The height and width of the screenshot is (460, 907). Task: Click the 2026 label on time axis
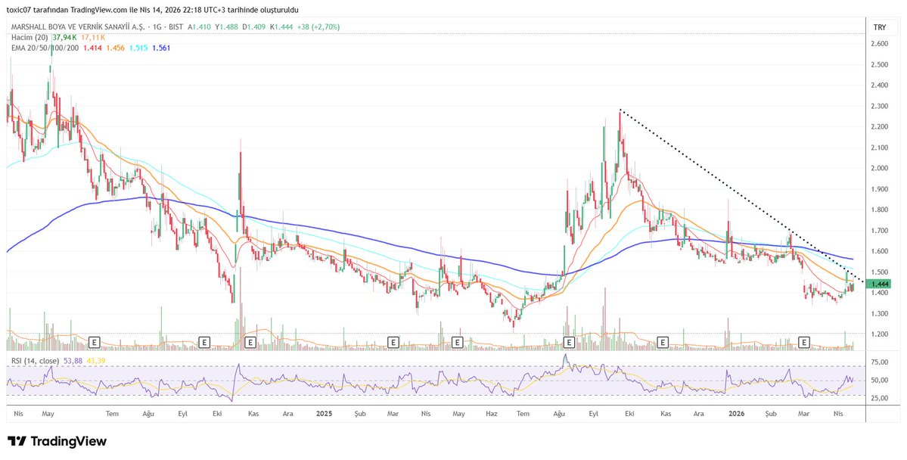[x=736, y=414]
